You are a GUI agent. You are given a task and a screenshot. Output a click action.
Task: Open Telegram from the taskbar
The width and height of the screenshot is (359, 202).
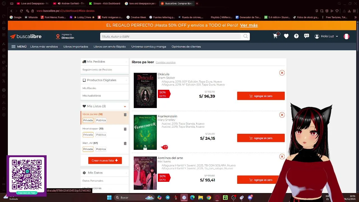[x=168, y=198]
